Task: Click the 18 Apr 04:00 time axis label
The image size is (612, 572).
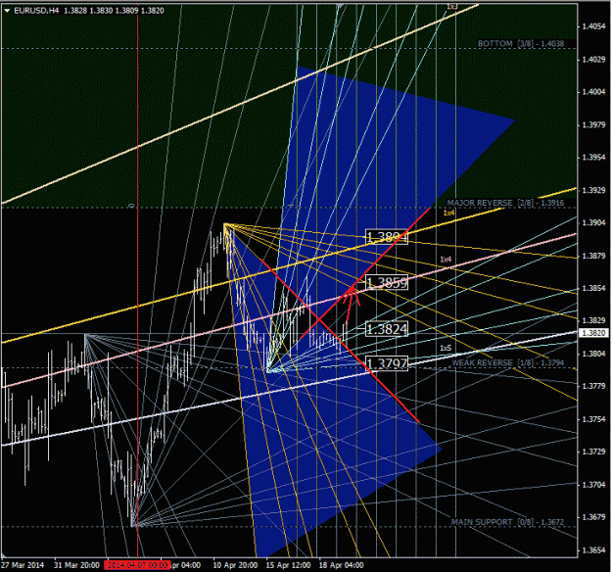Action: pyautogui.click(x=341, y=565)
